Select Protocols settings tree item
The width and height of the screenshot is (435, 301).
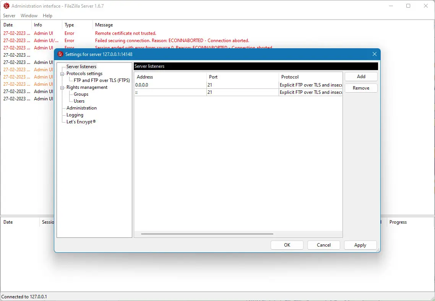[x=84, y=74]
